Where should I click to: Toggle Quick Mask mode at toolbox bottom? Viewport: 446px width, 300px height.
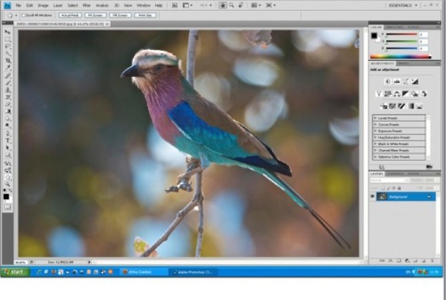pyautogui.click(x=8, y=207)
